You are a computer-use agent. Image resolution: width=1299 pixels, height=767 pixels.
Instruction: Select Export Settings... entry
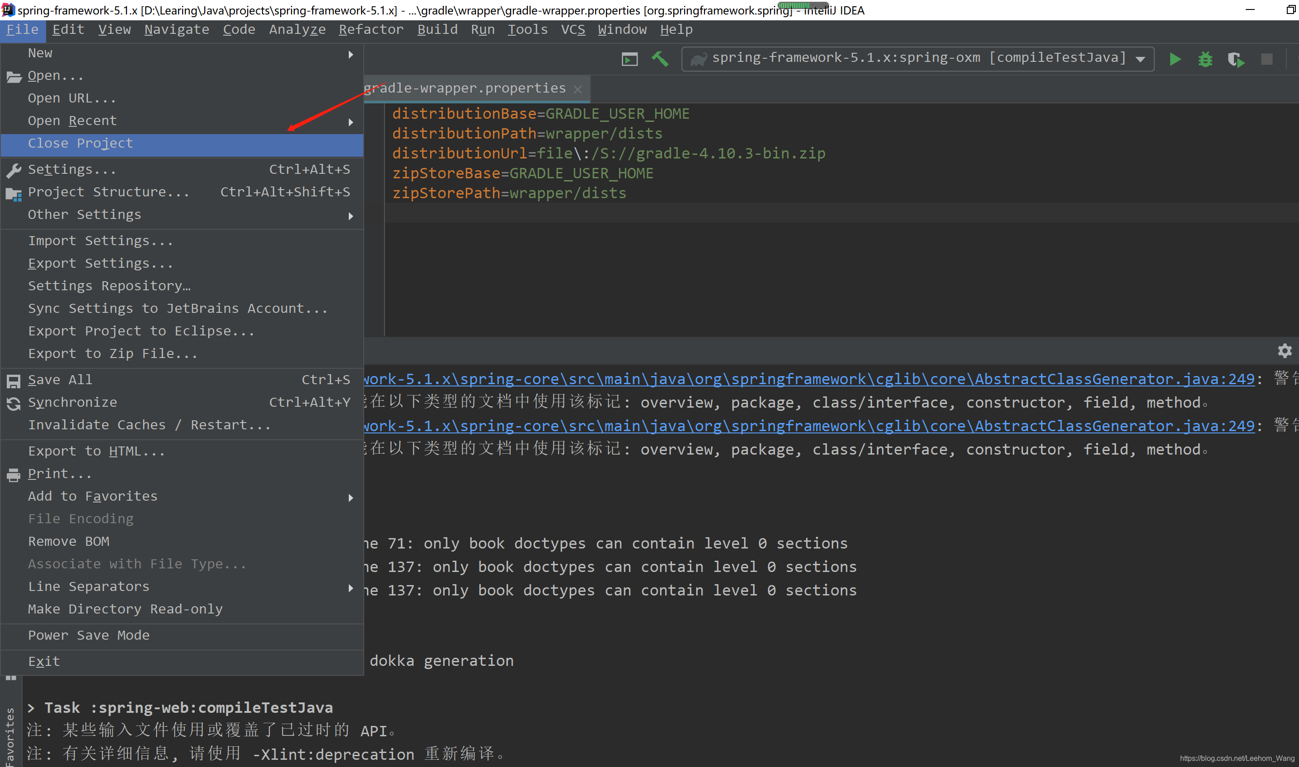(x=182, y=264)
